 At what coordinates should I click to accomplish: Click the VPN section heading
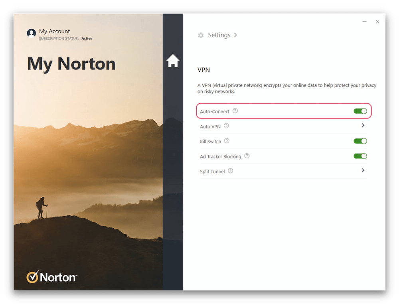(x=203, y=70)
